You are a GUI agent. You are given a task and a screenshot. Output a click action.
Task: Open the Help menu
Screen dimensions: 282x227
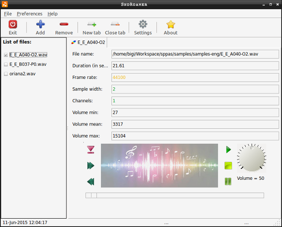point(52,14)
